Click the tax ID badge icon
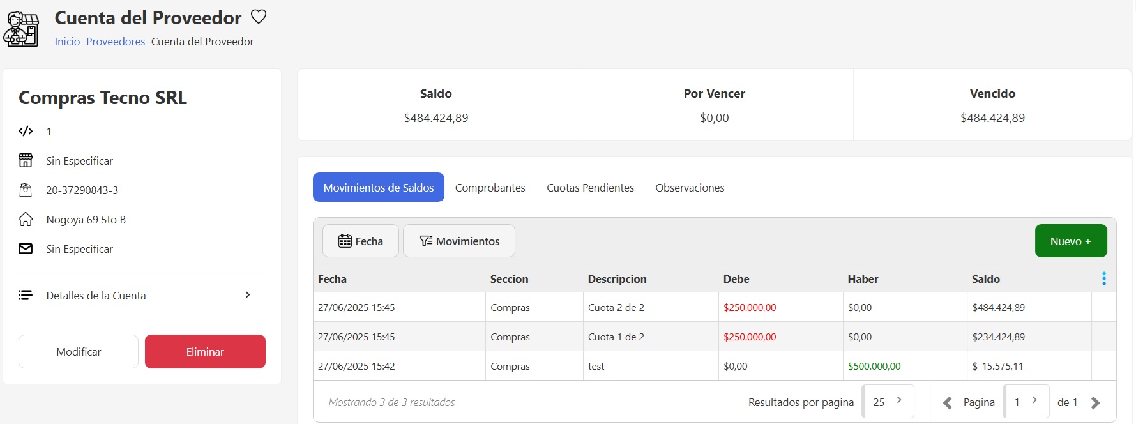The width and height of the screenshot is (1136, 424). (26, 190)
